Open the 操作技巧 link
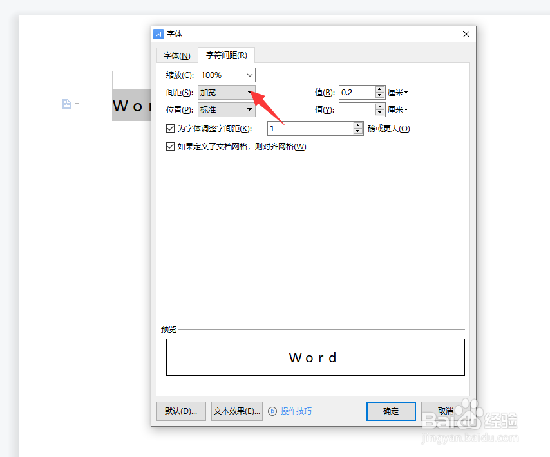The image size is (550, 457). pyautogui.click(x=296, y=411)
